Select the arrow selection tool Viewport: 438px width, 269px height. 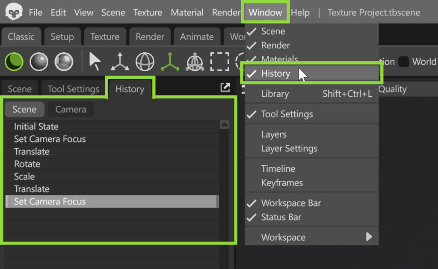tap(95, 62)
